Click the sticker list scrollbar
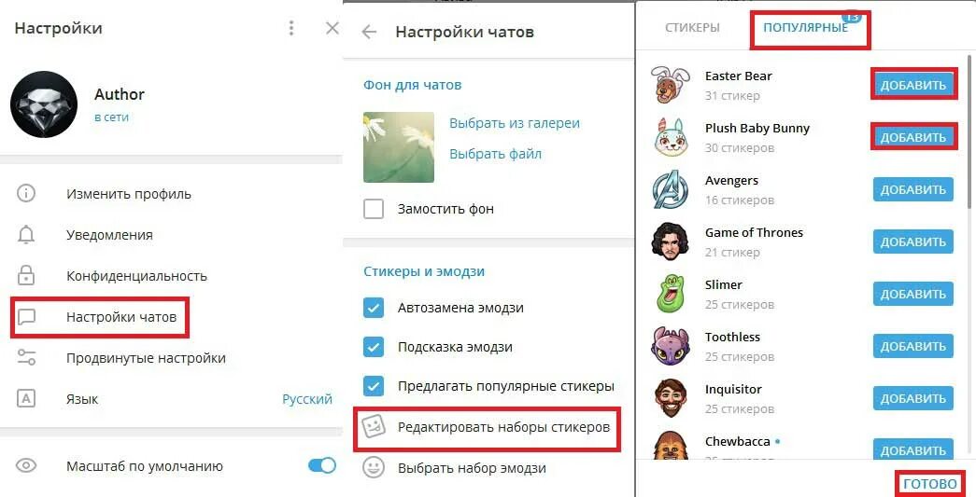976x497 pixels. click(x=969, y=131)
